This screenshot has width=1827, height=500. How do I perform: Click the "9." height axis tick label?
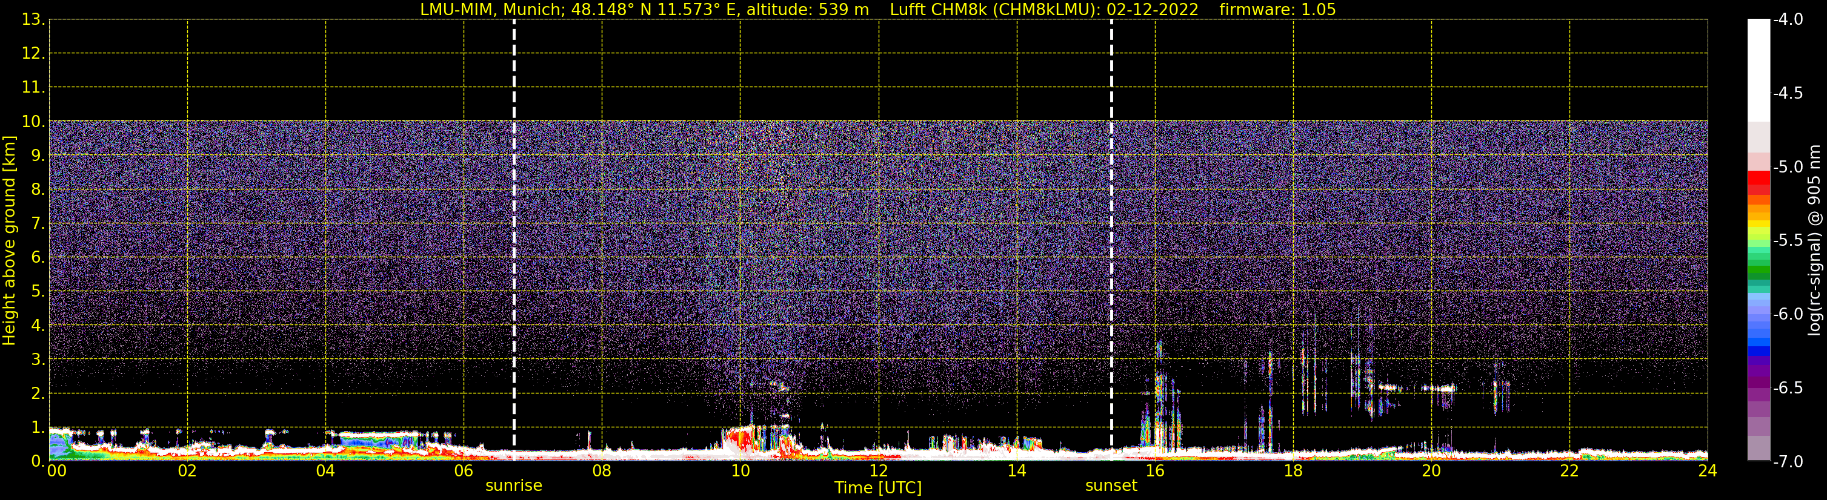click(38, 155)
